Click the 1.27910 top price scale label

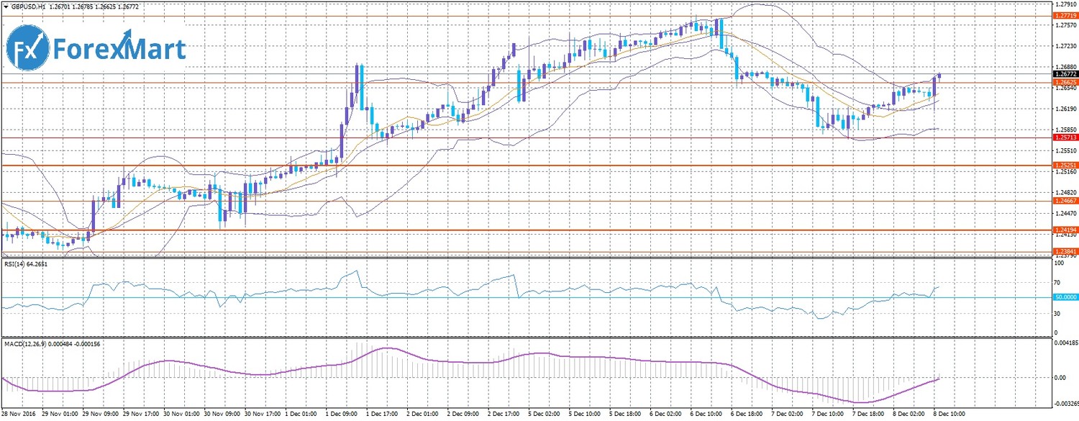[1065, 4]
